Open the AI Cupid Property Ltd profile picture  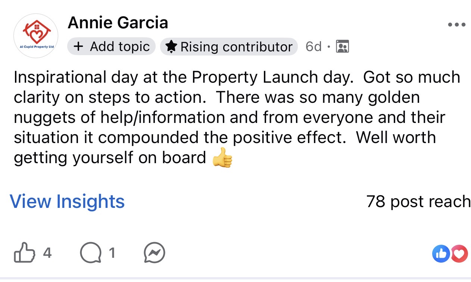click(35, 36)
